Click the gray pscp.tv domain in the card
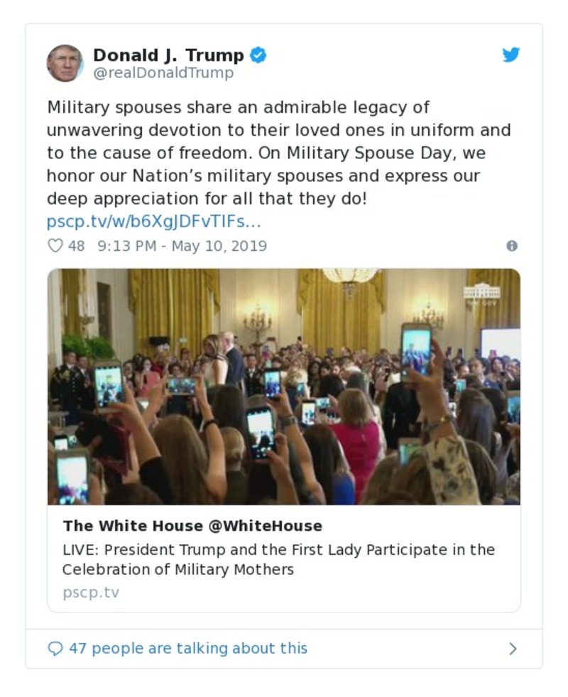The image size is (568, 697). point(91,593)
